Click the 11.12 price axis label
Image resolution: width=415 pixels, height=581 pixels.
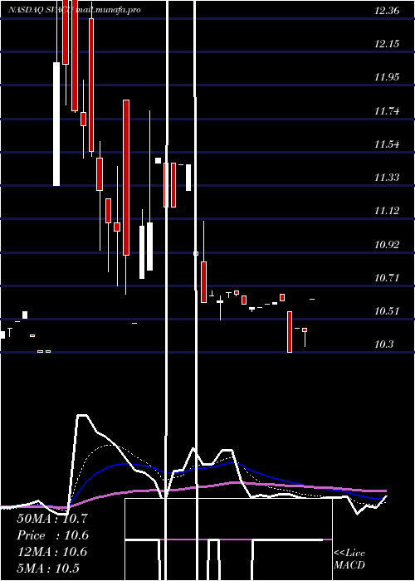[x=387, y=211]
